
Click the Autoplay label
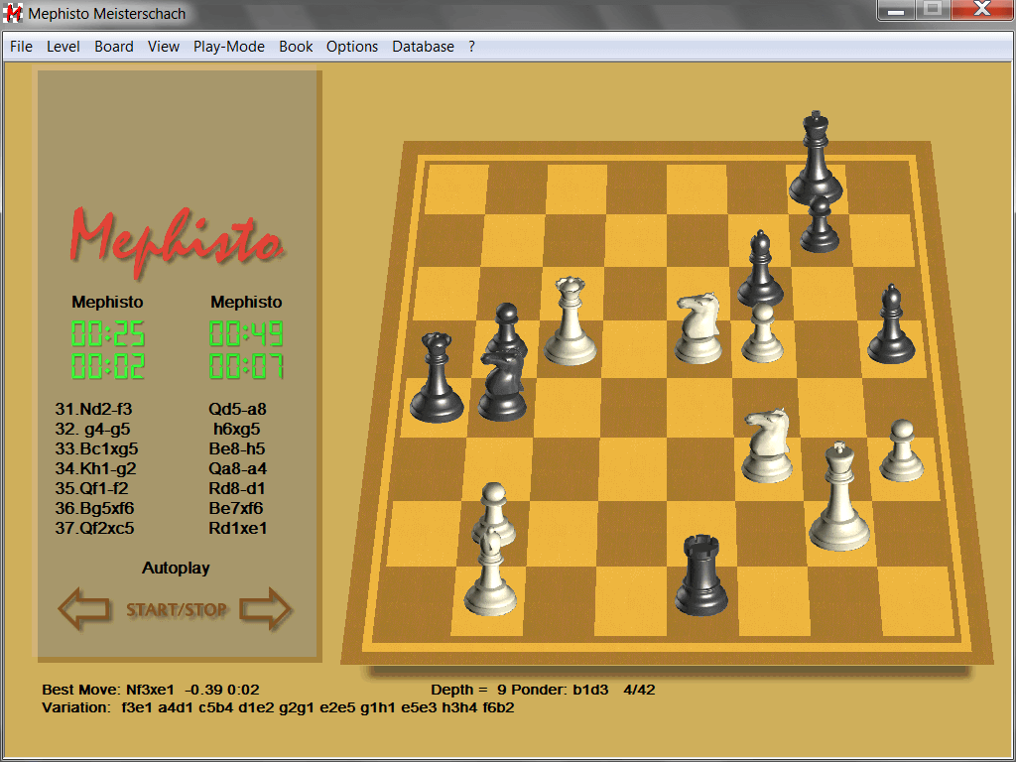coord(177,569)
